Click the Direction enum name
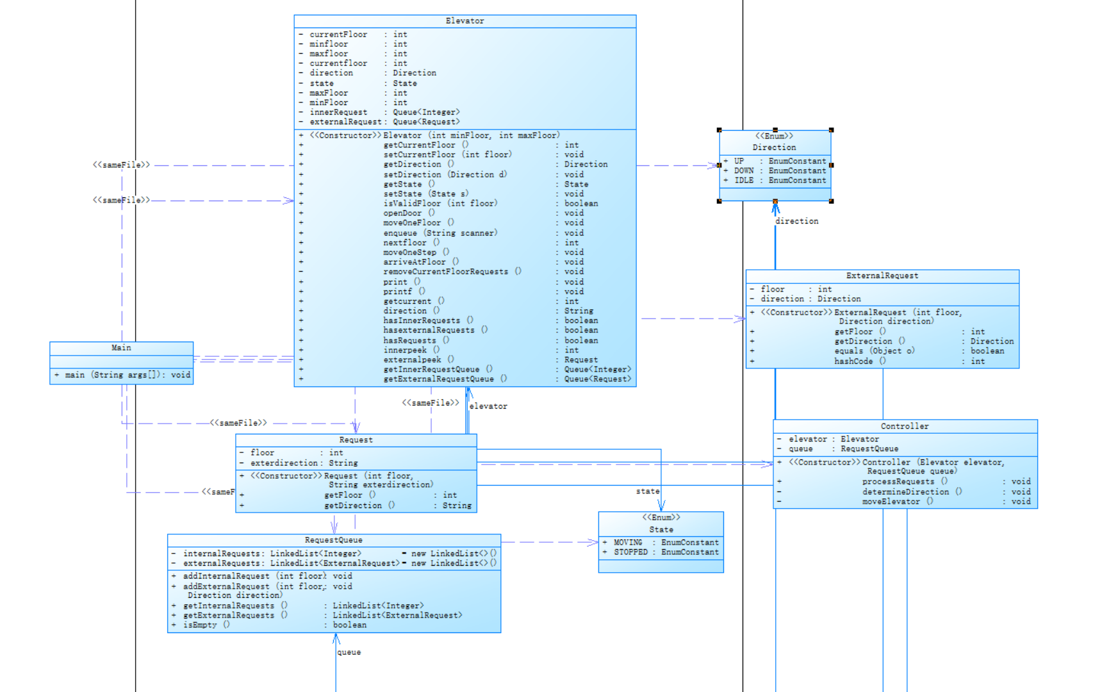Image resolution: width=1102 pixels, height=692 pixels. click(774, 147)
